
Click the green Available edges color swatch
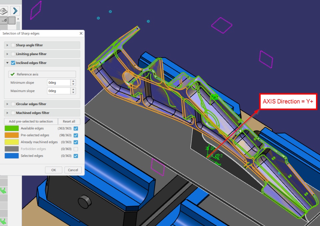(x=12, y=128)
